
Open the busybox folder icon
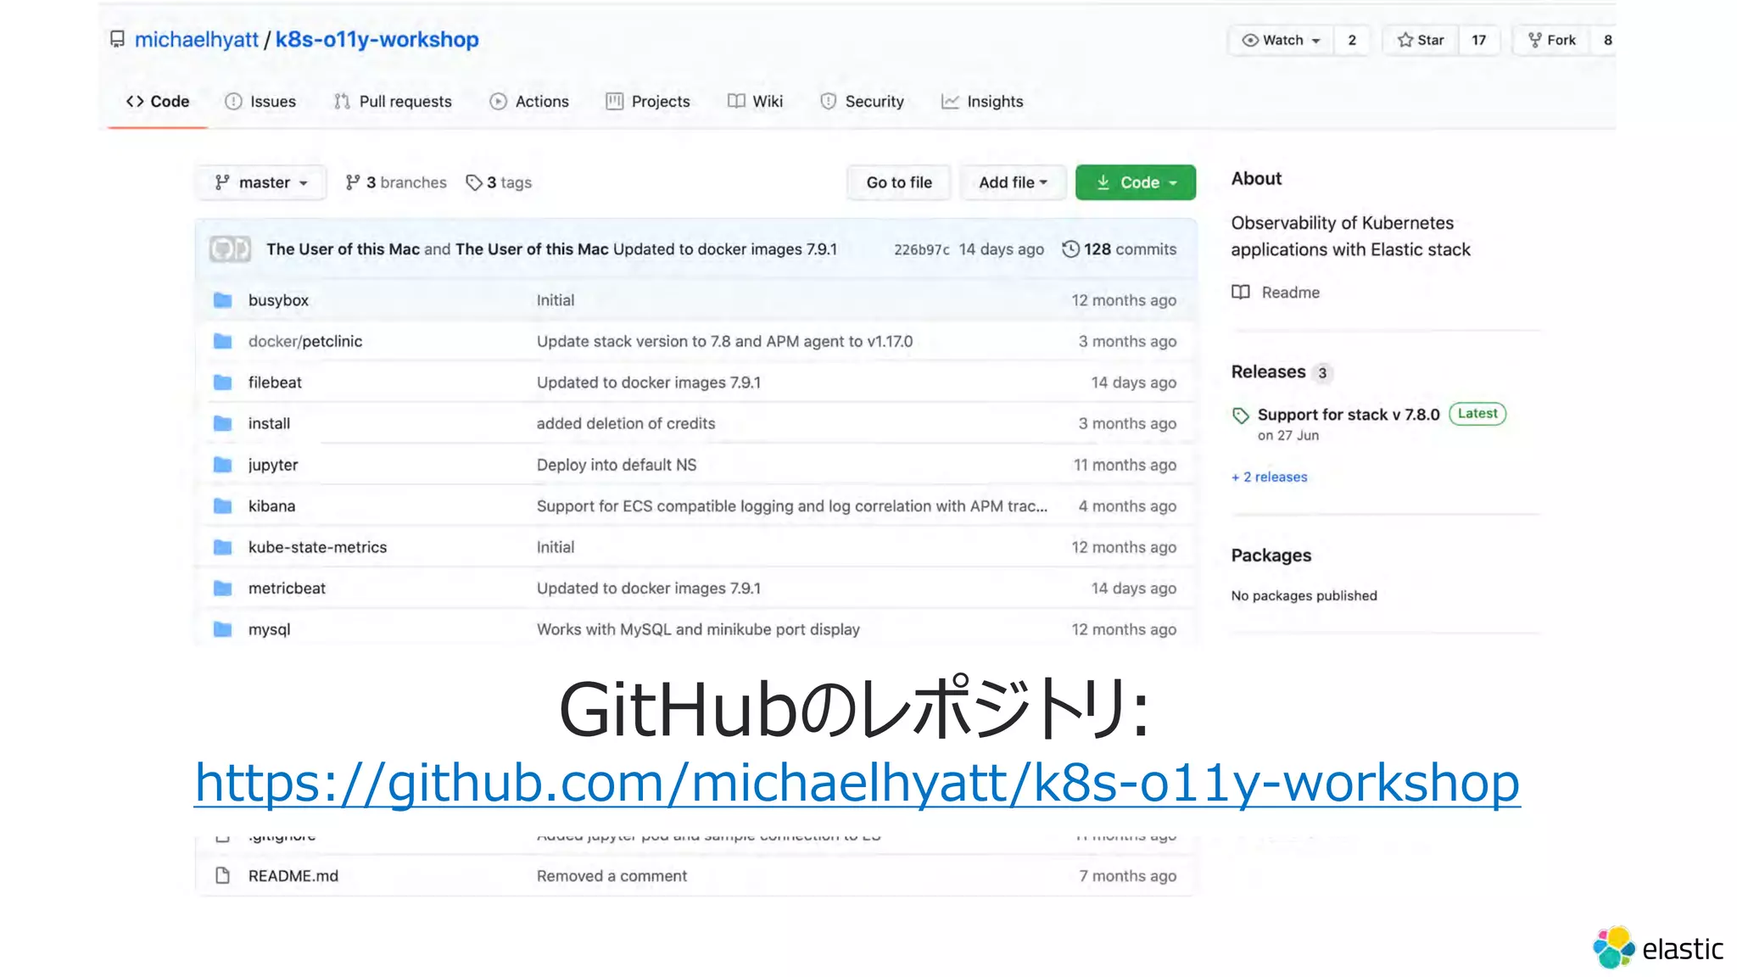222,300
